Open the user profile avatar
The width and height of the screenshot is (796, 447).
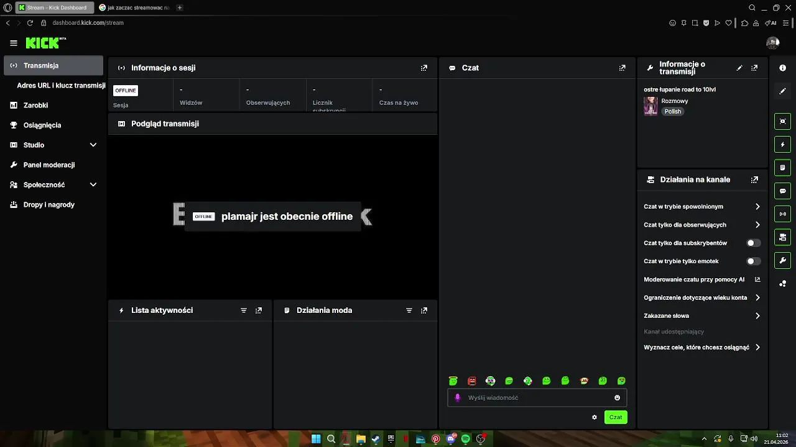pos(772,43)
